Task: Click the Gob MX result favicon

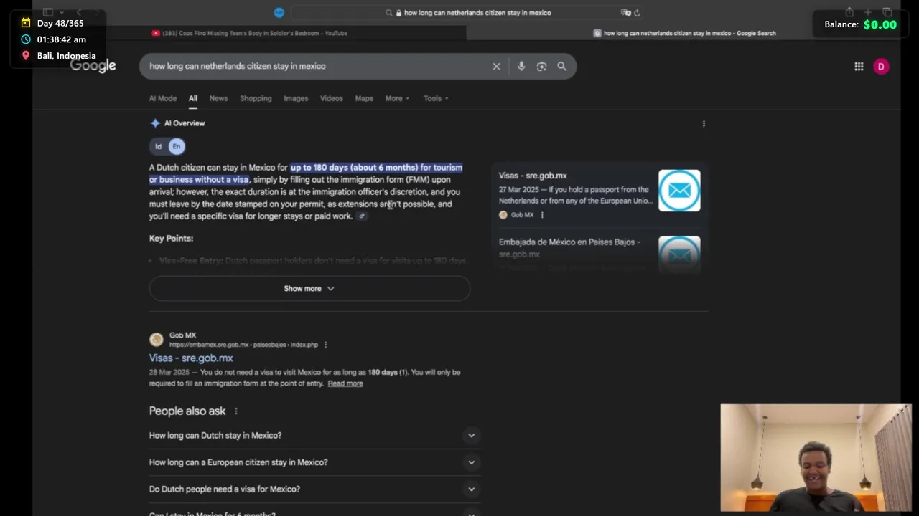Action: pos(156,339)
